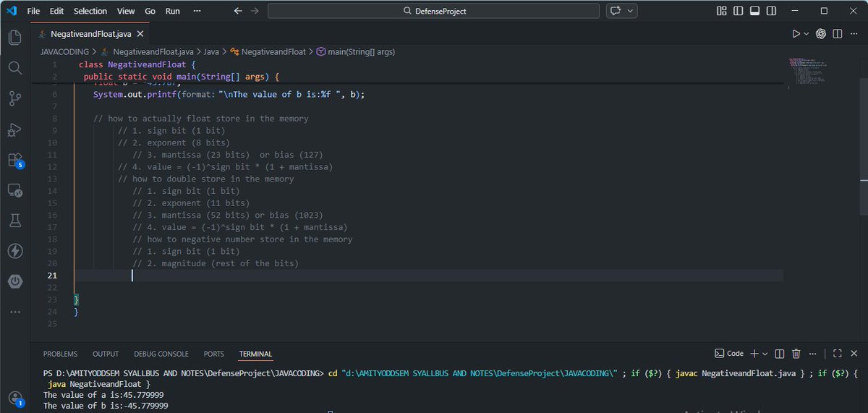
Task: Open the Run and Debug view
Action: coord(15,129)
